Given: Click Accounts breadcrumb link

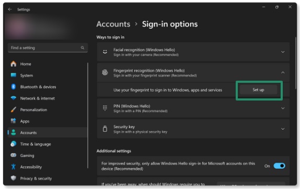Looking at the screenshot, I should [113, 24].
